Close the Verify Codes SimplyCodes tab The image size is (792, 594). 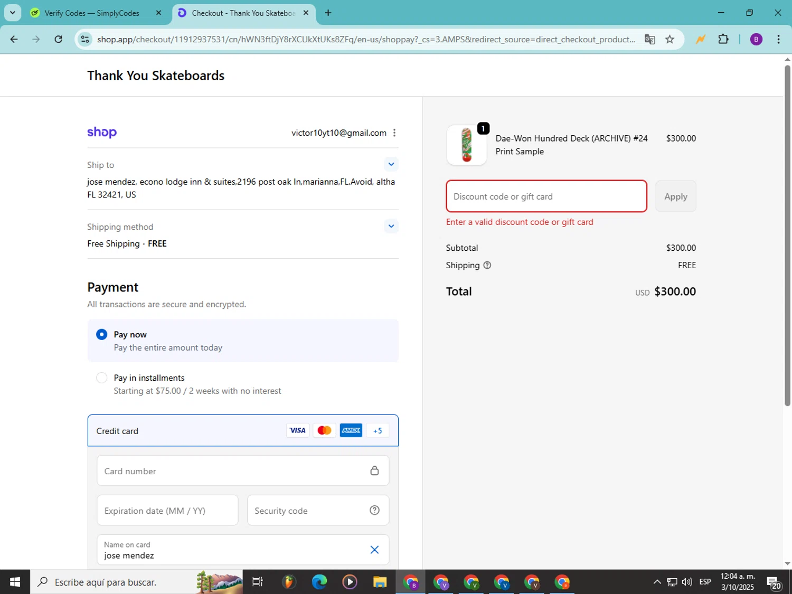158,13
